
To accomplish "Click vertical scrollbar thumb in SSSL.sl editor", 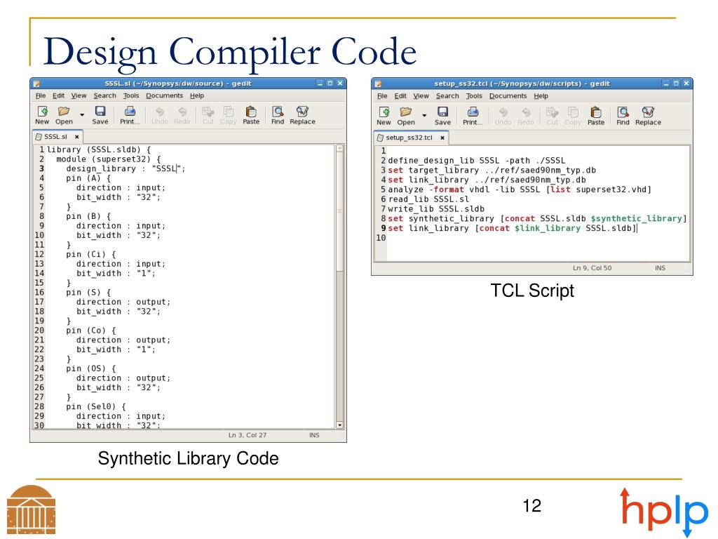I will tap(340, 211).
